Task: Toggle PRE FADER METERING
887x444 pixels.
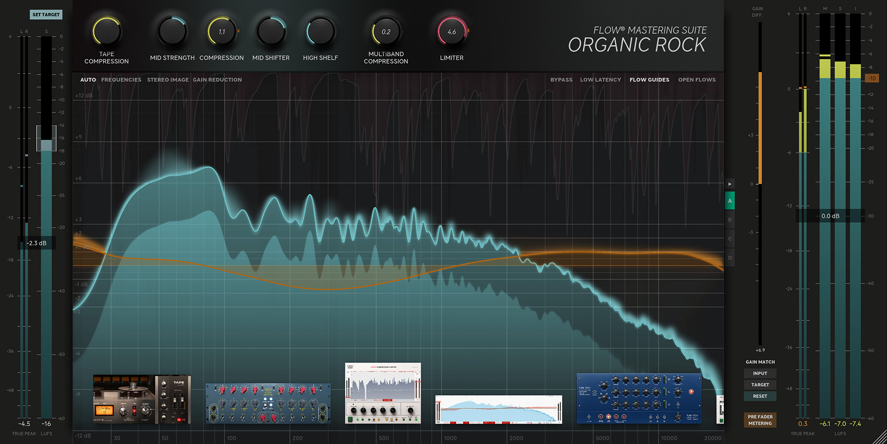Action: click(760, 420)
